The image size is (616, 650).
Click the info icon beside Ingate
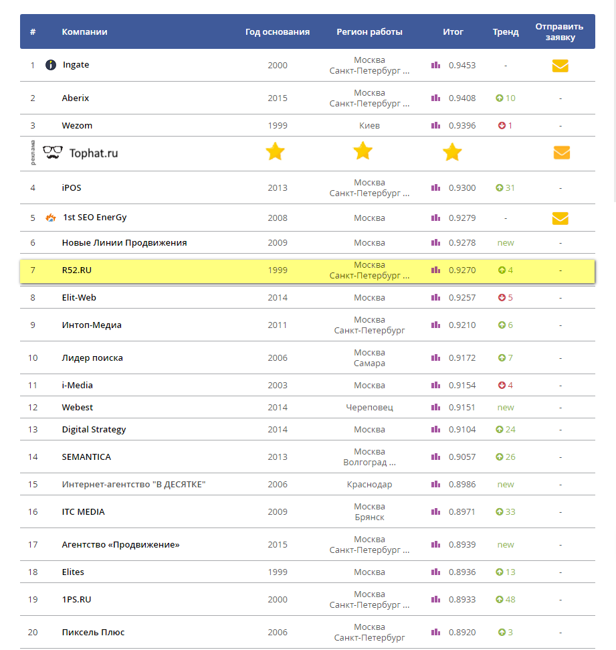coord(51,65)
